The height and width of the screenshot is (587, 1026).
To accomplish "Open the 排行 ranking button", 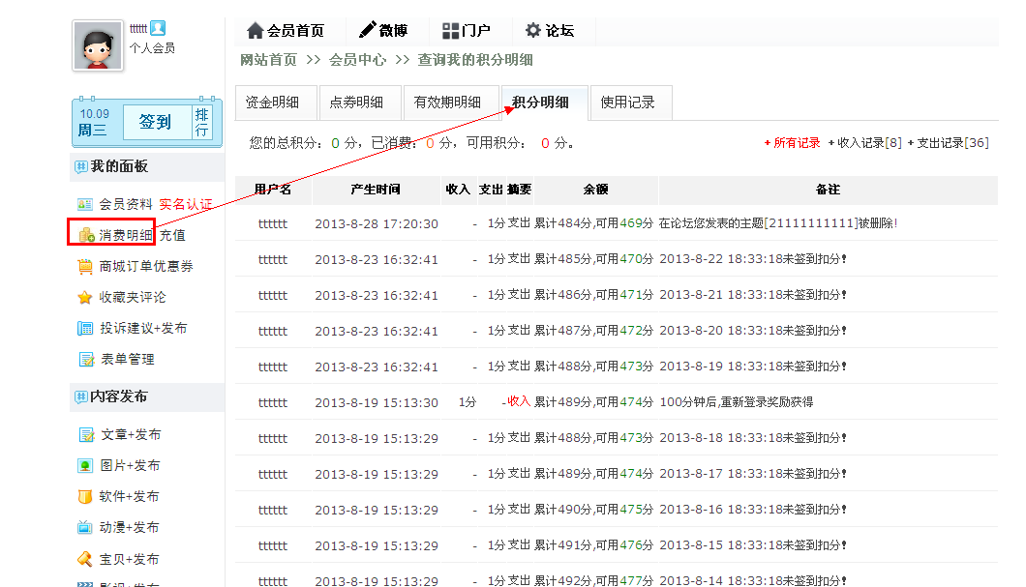I will click(201, 122).
